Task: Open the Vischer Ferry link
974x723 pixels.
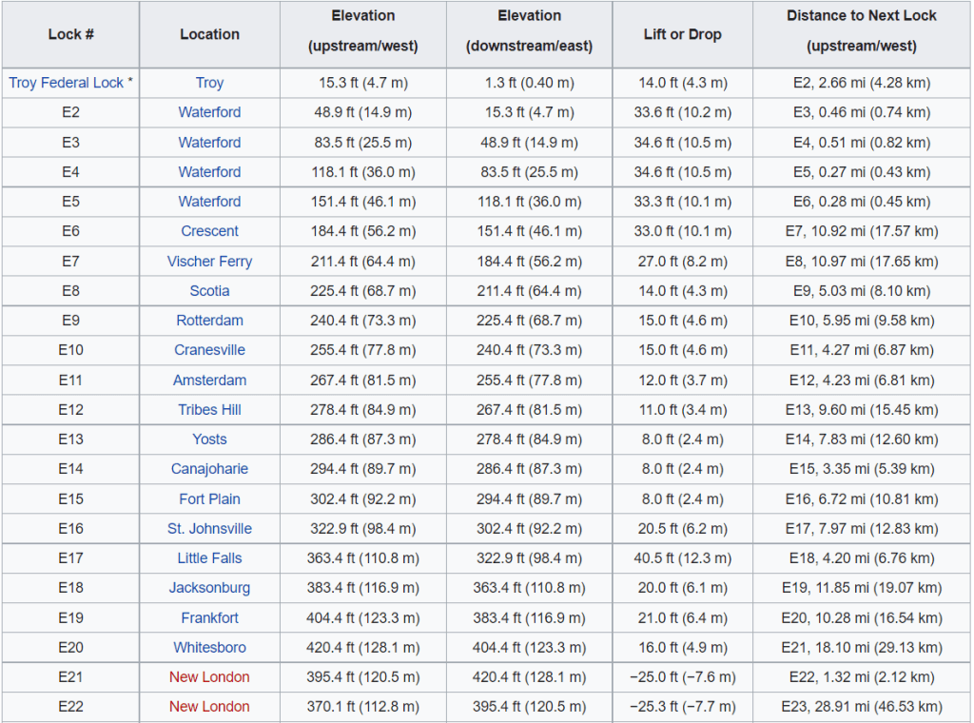Action: click(209, 262)
